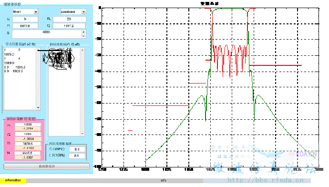Click the top f2 frequency input field

69,26
